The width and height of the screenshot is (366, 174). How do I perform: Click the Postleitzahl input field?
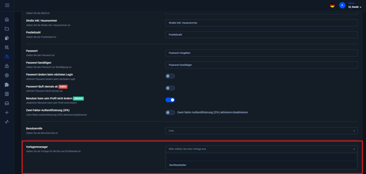(261, 35)
